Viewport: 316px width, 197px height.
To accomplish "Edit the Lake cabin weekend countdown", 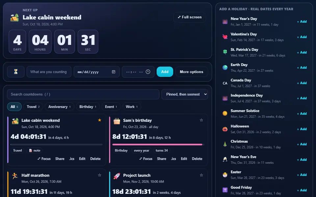I will coord(82,159).
